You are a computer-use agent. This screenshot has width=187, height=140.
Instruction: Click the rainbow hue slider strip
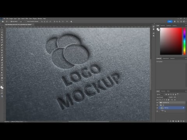(x=184, y=41)
